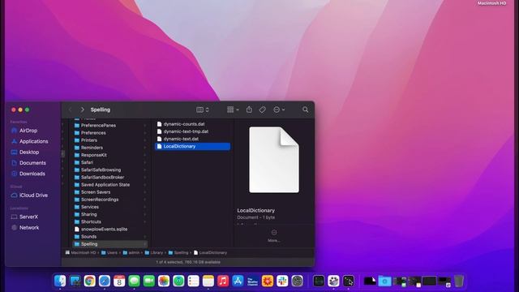Screen dimensions: 519x292
Task: Expand the Preferences folder chevron
Action: click(x=145, y=133)
